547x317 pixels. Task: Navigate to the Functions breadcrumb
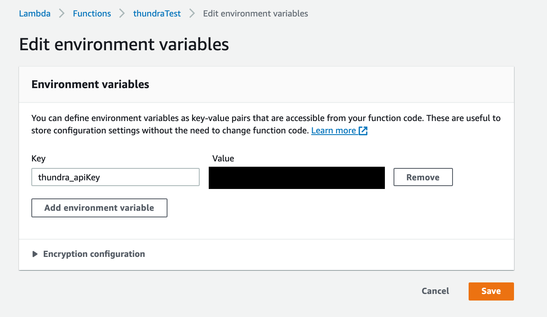coord(92,14)
